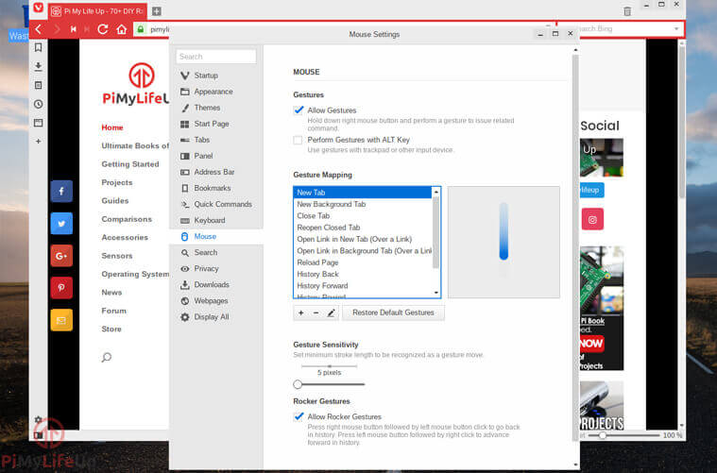Click the page zoom slider in status bar
Image resolution: width=717 pixels, height=473 pixels.
pyautogui.click(x=603, y=435)
